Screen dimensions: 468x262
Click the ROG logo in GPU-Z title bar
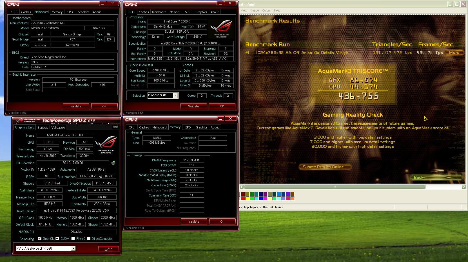(x=28, y=120)
